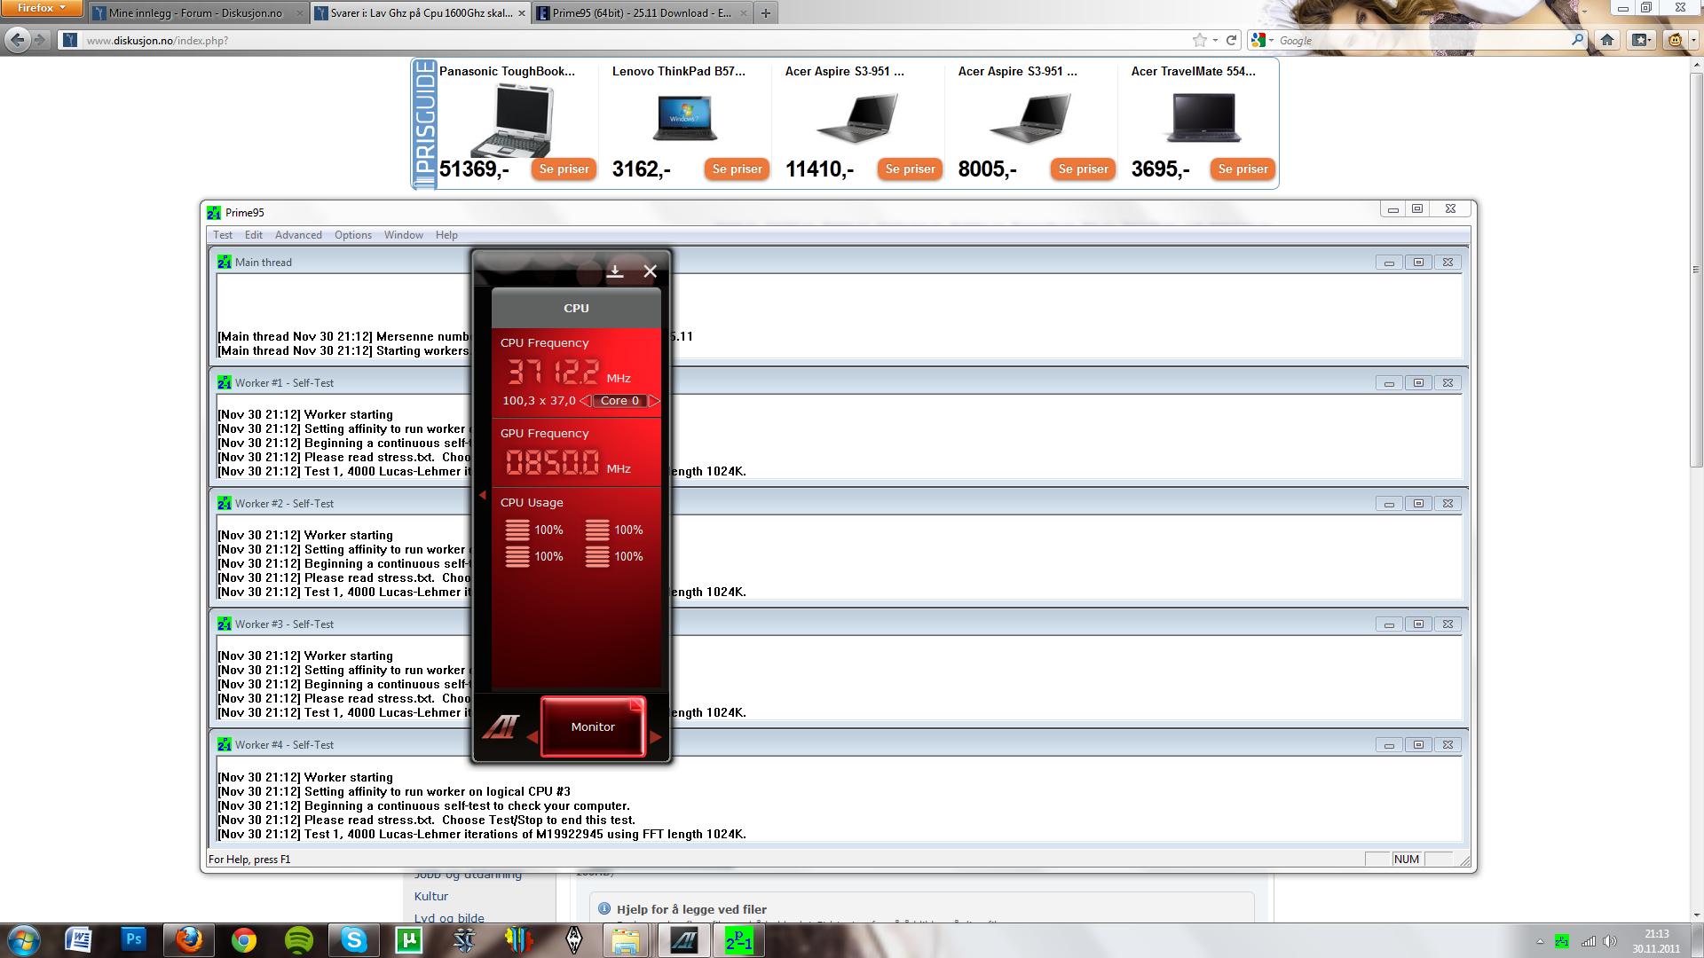
Task: Collapse the monitor panel side arrow
Action: 483,495
